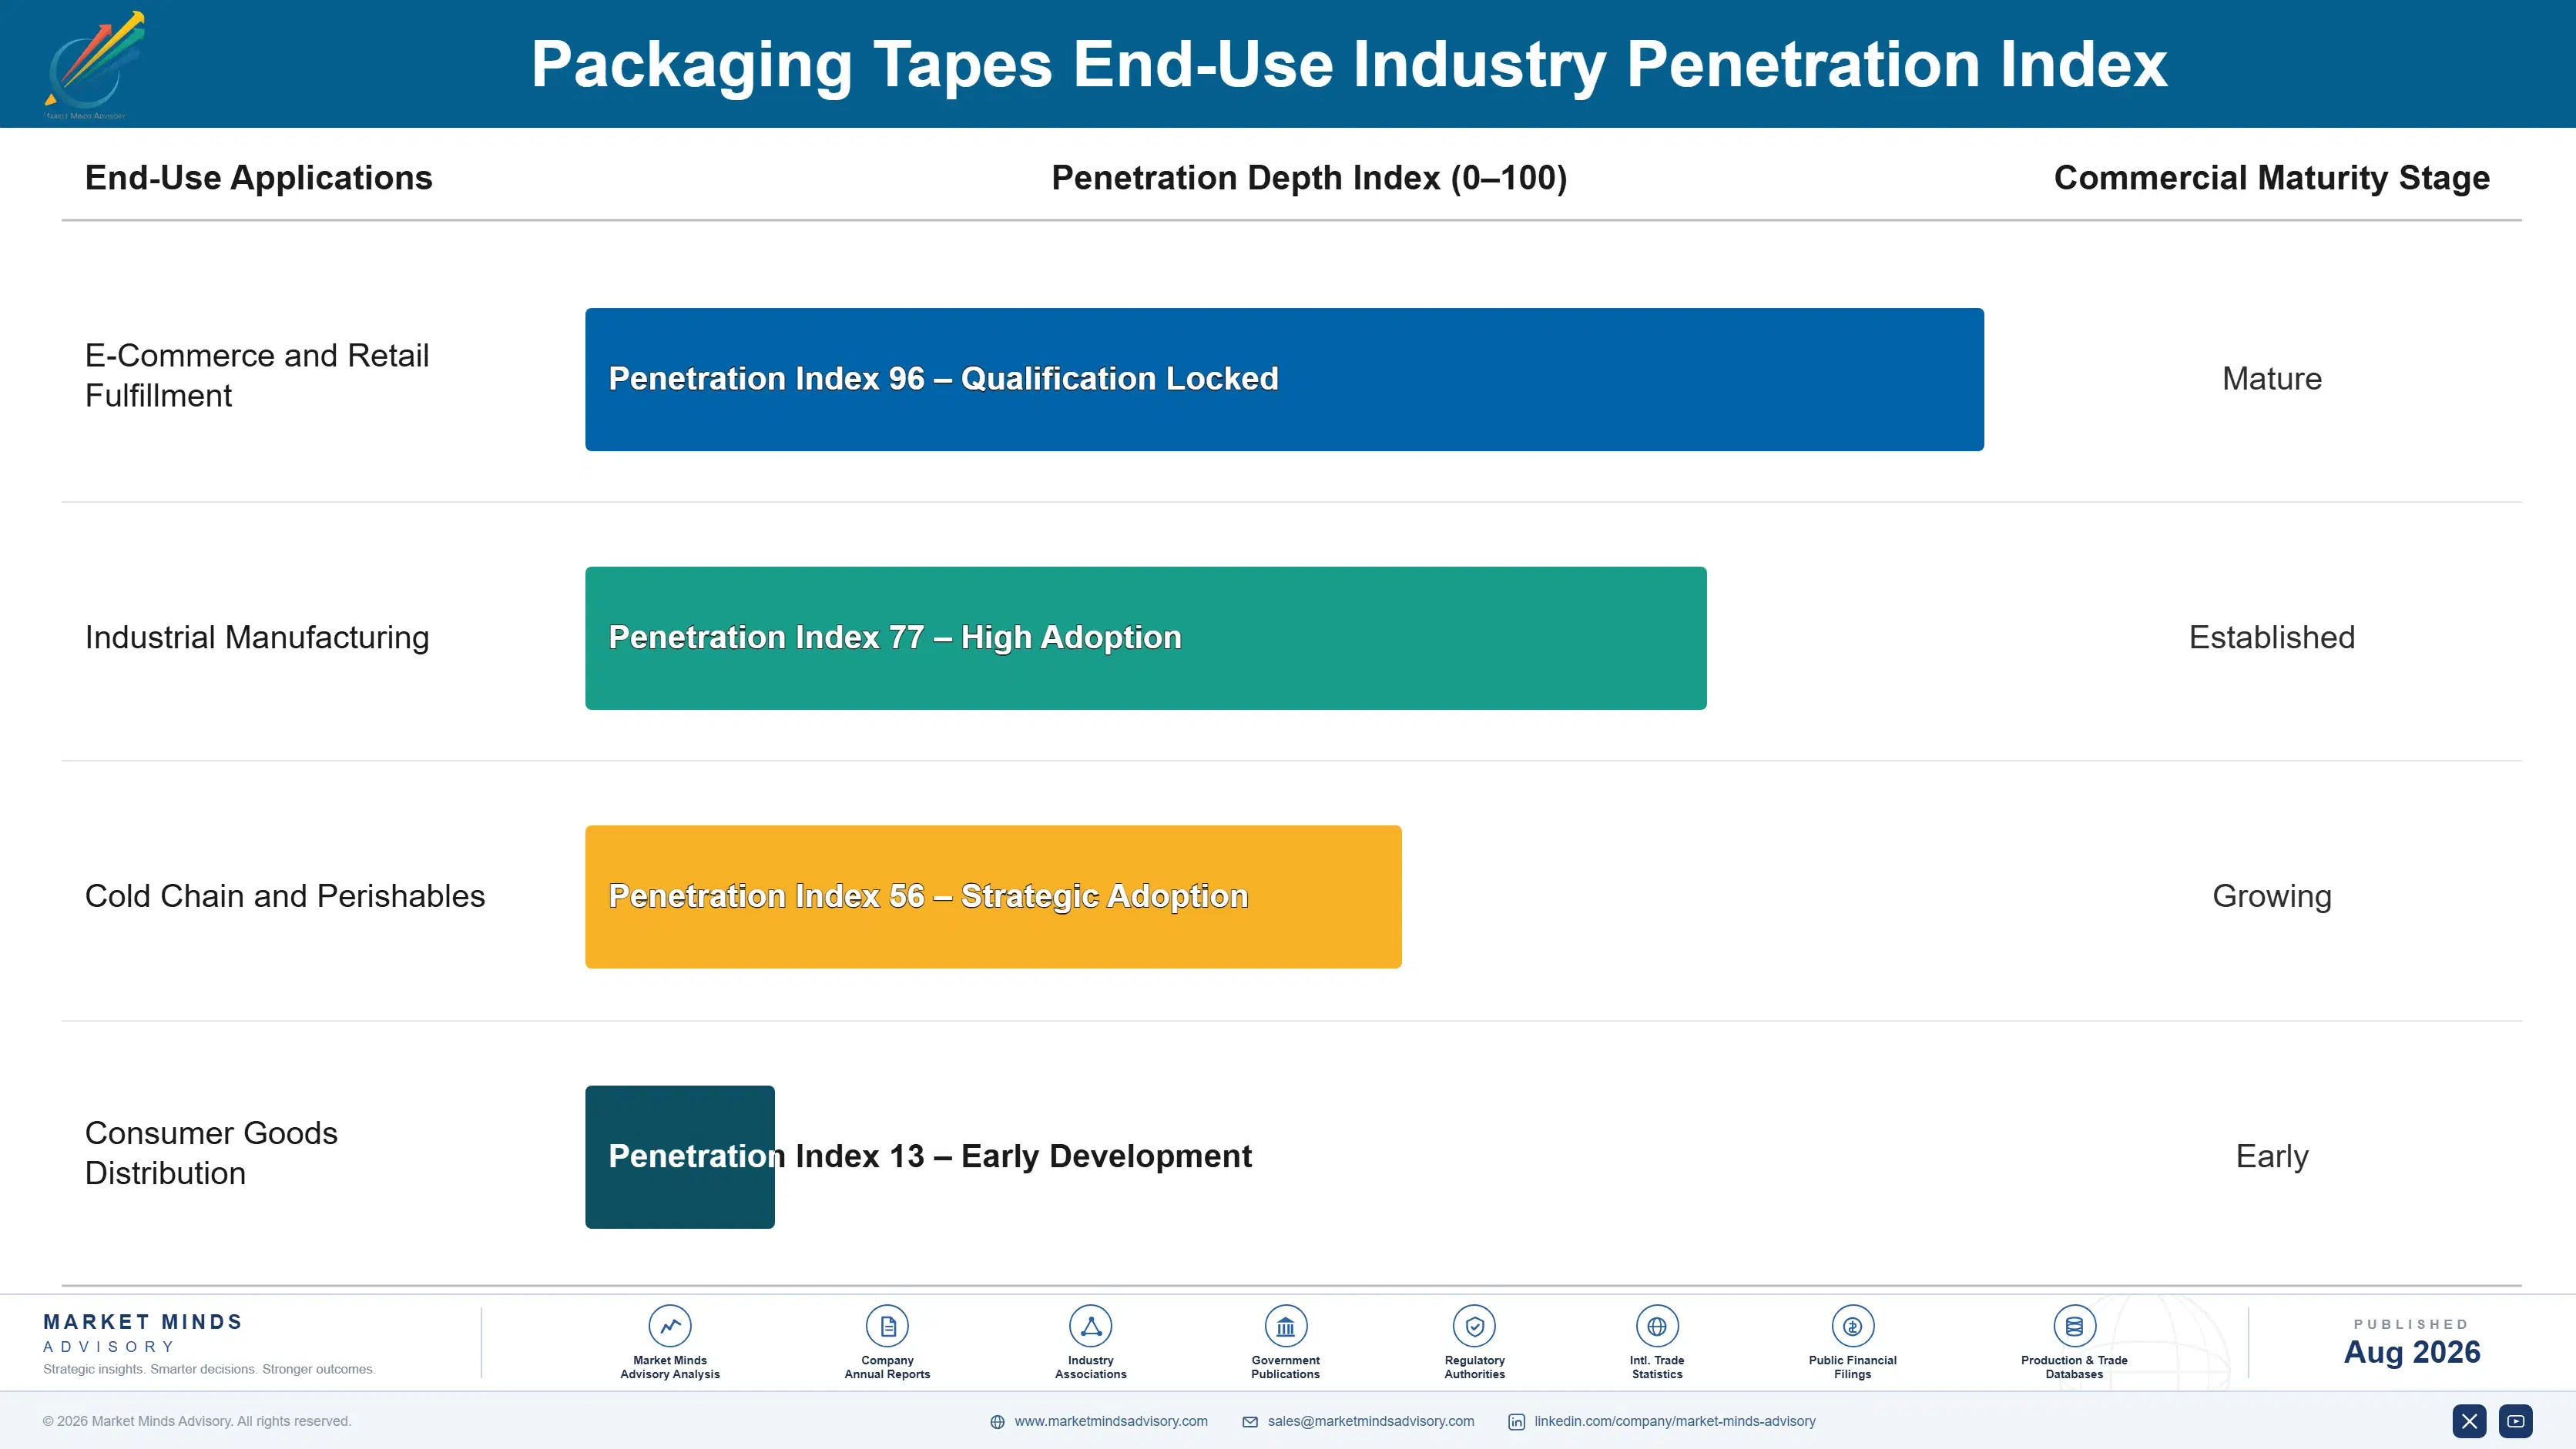This screenshot has height=1449, width=2576.
Task: Select the dark teal Penetration Index 13 bar
Action: [x=680, y=1157]
